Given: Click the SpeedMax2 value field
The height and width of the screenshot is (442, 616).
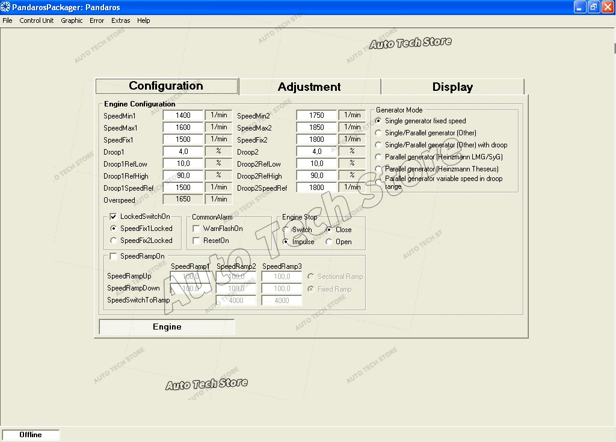Looking at the screenshot, I should coord(316,127).
